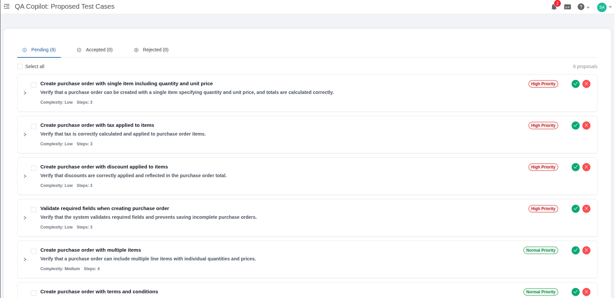Click Normal Priority badge on terms card

coord(541,292)
